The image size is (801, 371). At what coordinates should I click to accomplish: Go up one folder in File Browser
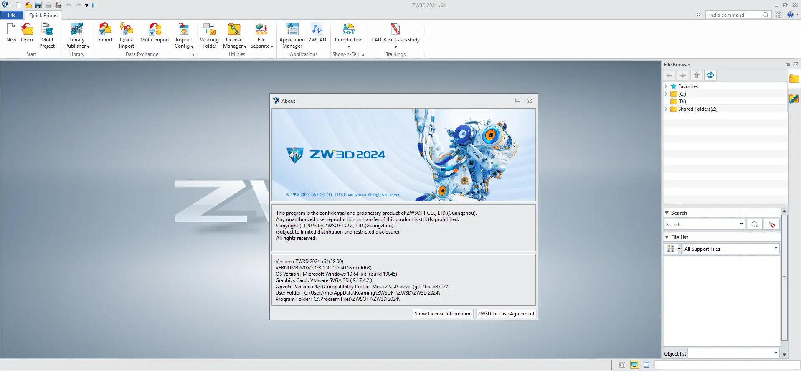(x=697, y=75)
